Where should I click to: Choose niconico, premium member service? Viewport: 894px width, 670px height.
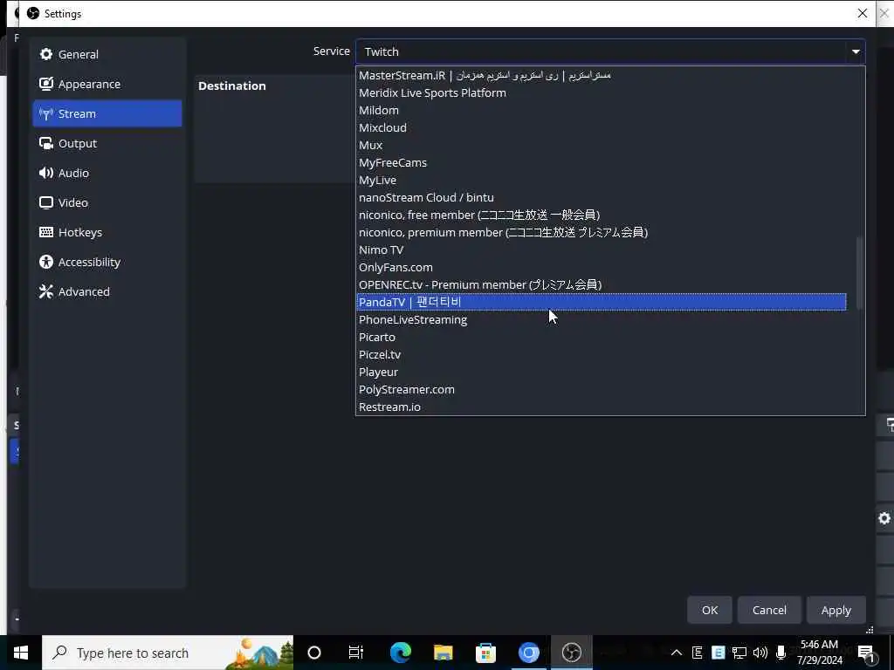(602, 232)
